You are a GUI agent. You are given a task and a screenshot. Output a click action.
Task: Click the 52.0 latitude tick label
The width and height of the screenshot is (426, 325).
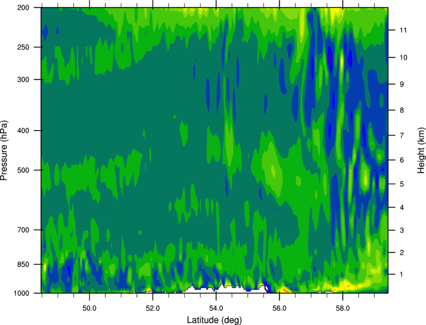(x=153, y=308)
